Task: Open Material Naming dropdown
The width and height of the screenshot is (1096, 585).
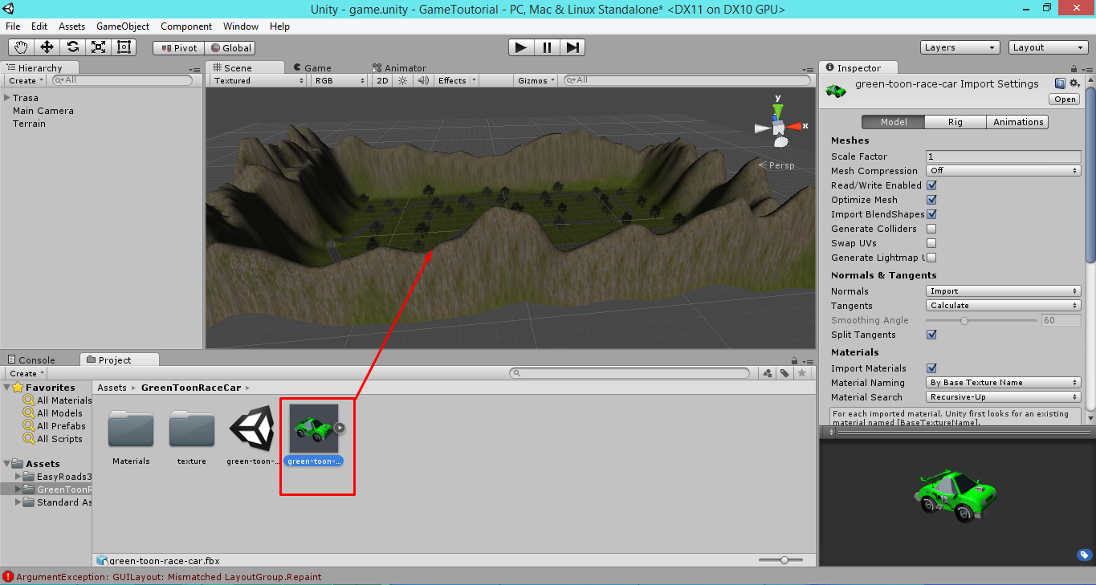Action: coord(1004,383)
